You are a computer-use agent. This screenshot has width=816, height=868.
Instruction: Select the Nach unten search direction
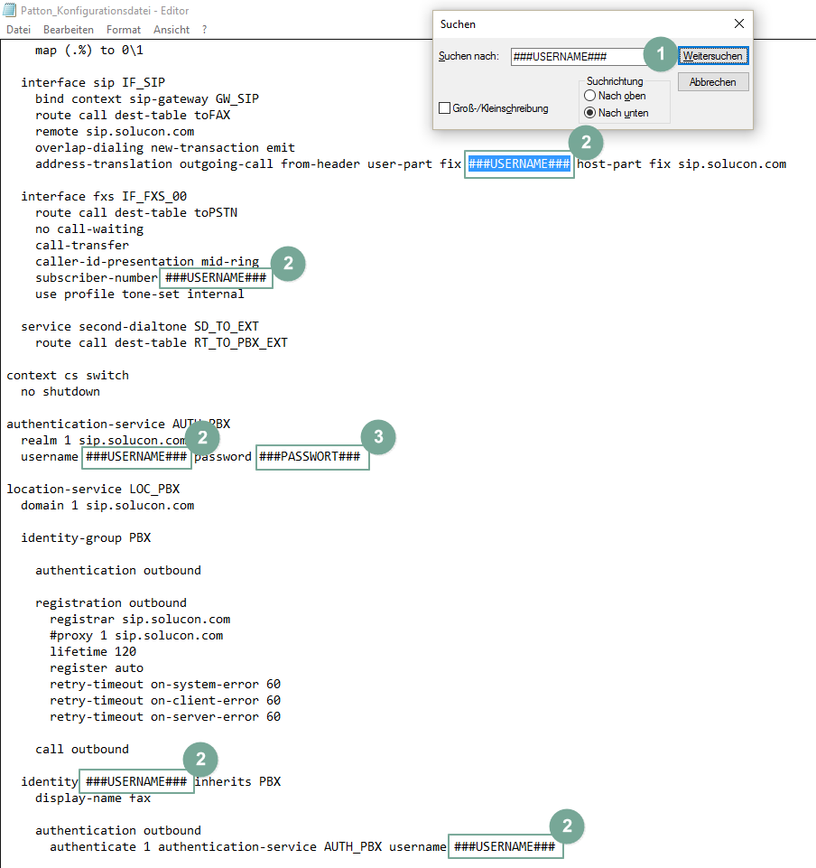click(590, 113)
